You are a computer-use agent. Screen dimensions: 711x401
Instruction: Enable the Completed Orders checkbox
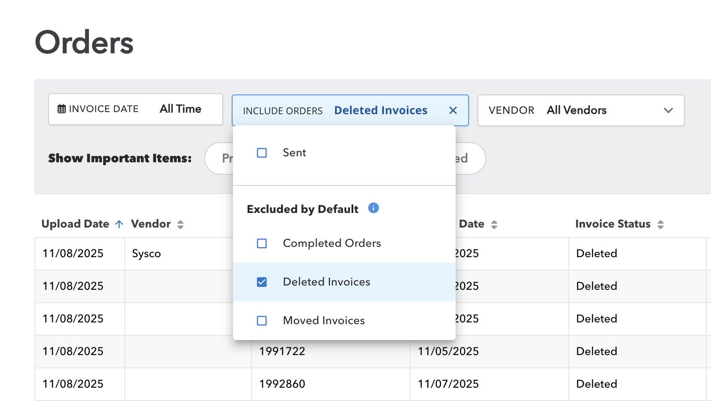pyautogui.click(x=262, y=243)
